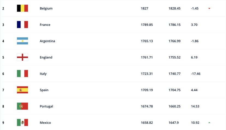Screen dimensions: 226x130
Task: Click the Portugal flag icon
Action: click(22, 106)
